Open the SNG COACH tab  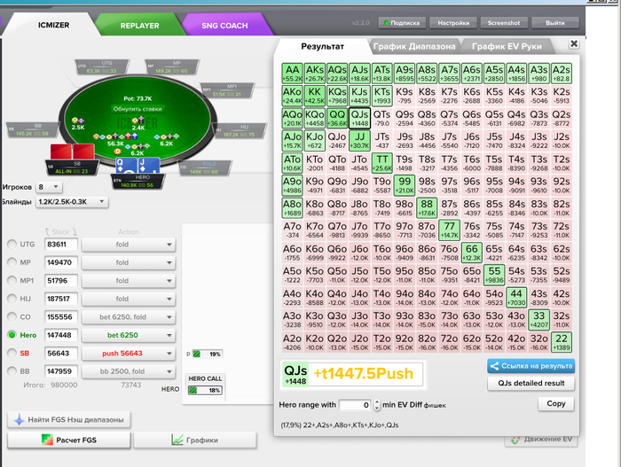(224, 26)
